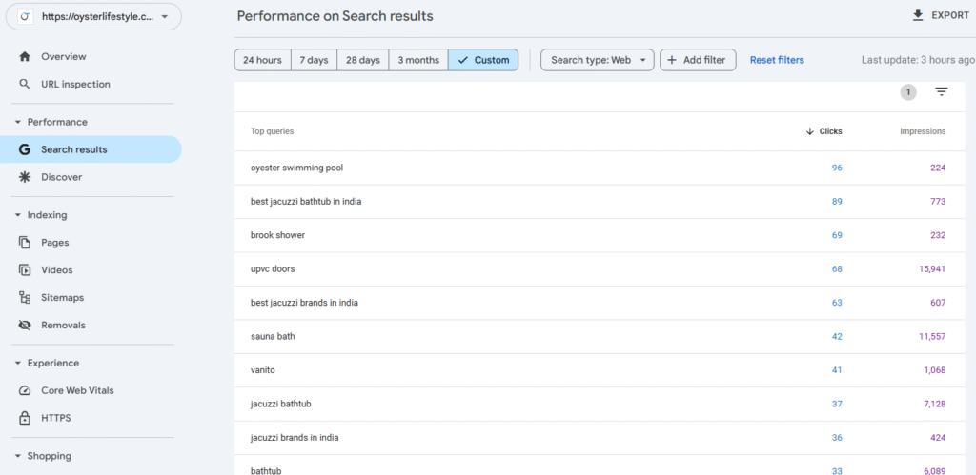
Task: Click the URL inspection magnifier icon
Action: [25, 84]
